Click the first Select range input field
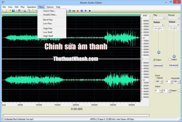 157,91
